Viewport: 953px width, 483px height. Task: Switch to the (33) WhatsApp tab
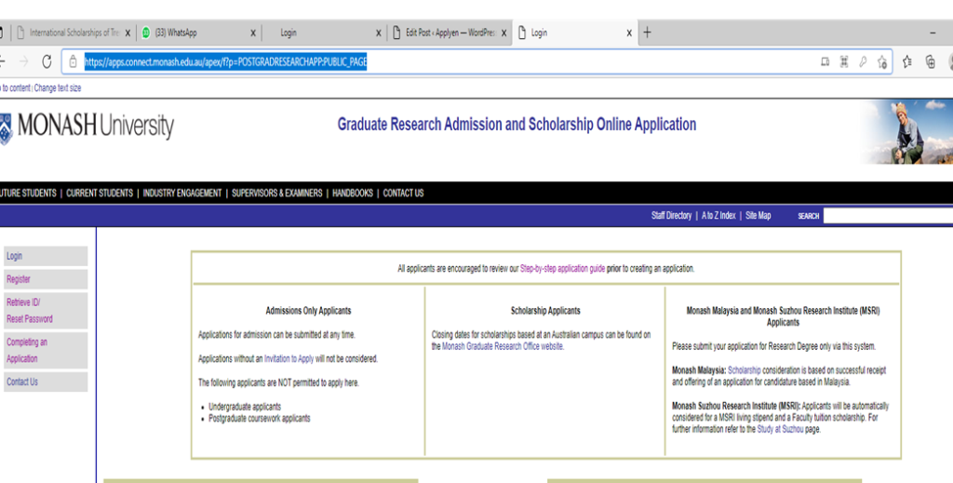point(197,33)
